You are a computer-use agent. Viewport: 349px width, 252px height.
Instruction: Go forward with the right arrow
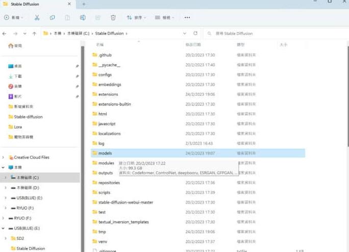point(15,34)
